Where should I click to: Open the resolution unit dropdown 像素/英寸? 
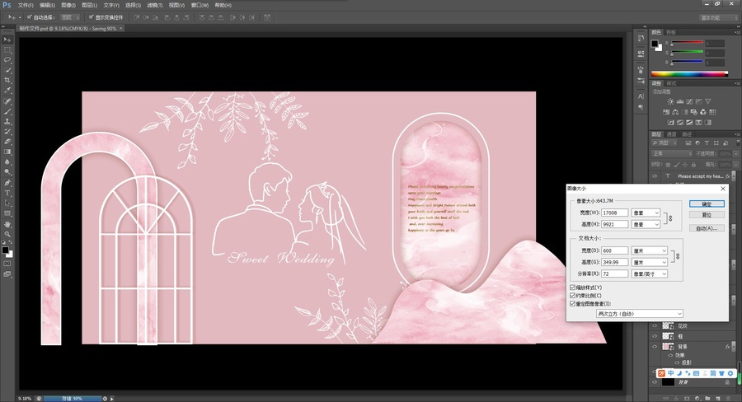[650, 273]
